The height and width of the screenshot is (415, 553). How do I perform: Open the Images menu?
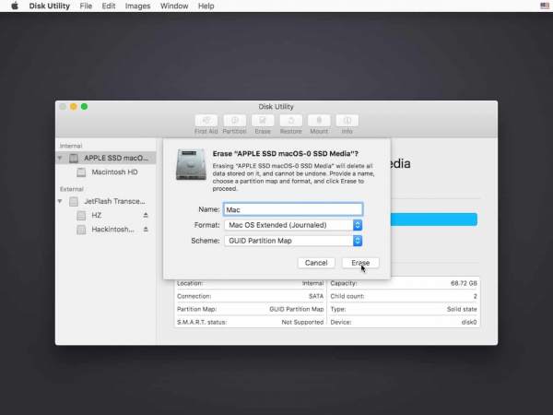click(x=137, y=6)
